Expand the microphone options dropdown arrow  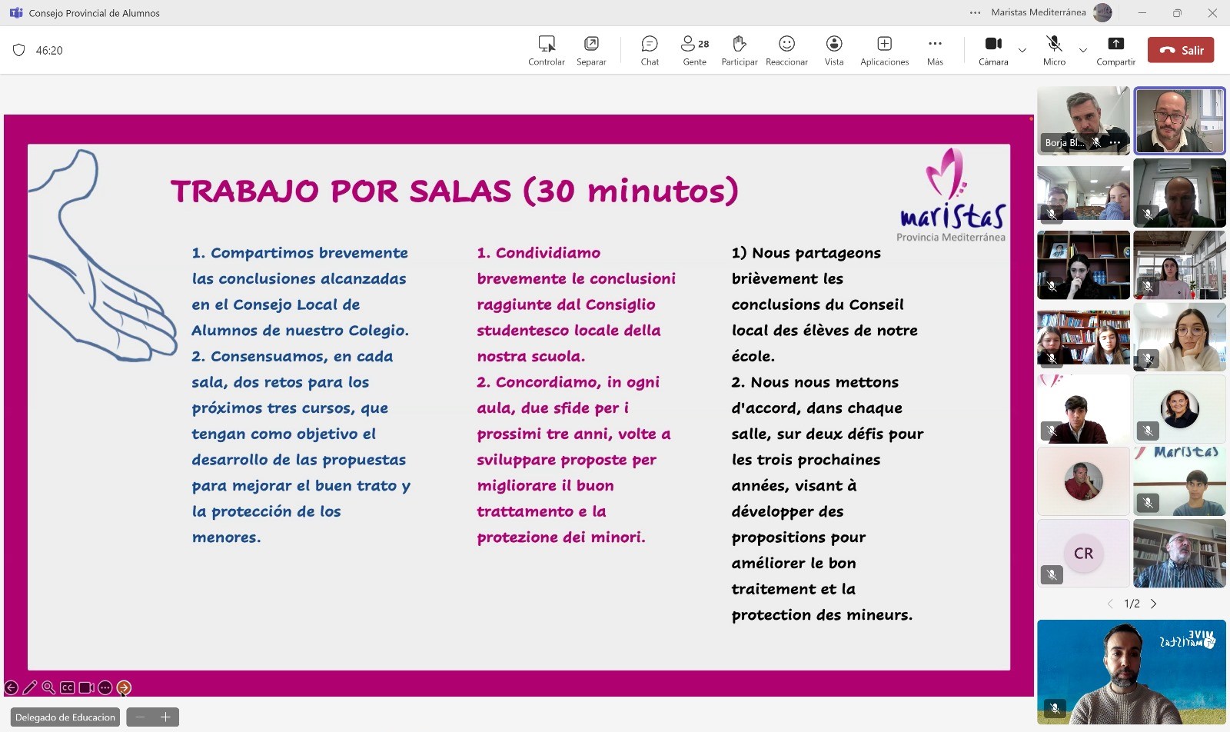click(1083, 51)
